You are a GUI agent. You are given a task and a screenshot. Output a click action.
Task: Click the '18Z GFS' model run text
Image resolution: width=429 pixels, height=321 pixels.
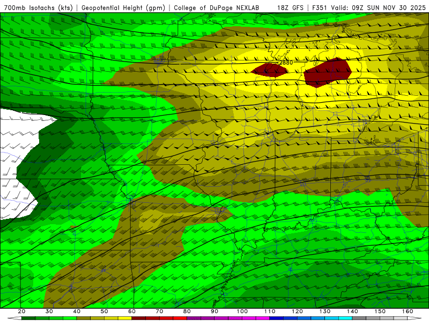290,7
